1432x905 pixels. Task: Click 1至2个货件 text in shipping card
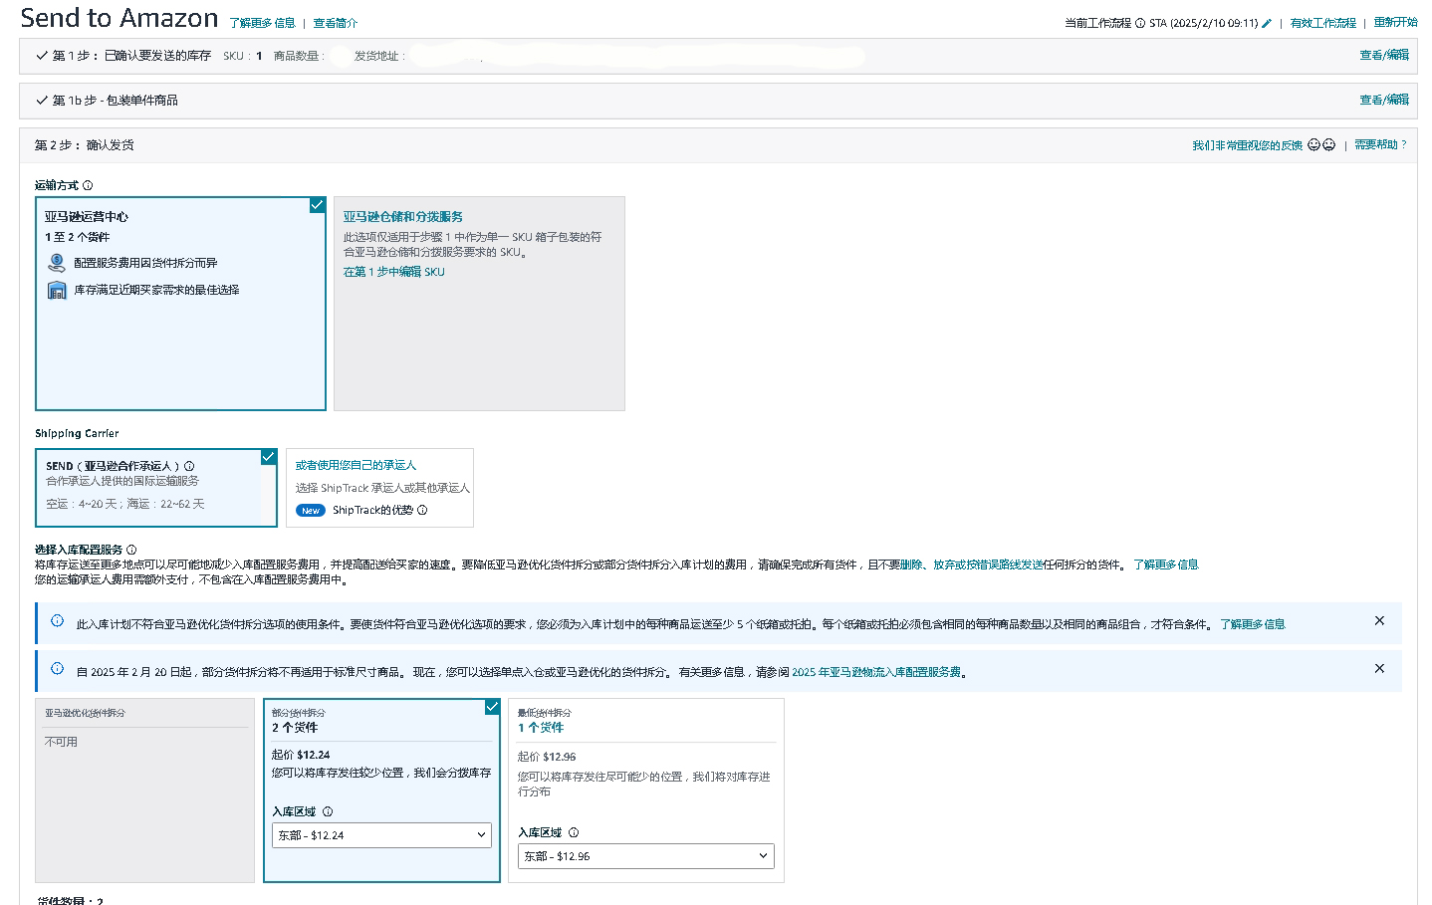pos(78,237)
